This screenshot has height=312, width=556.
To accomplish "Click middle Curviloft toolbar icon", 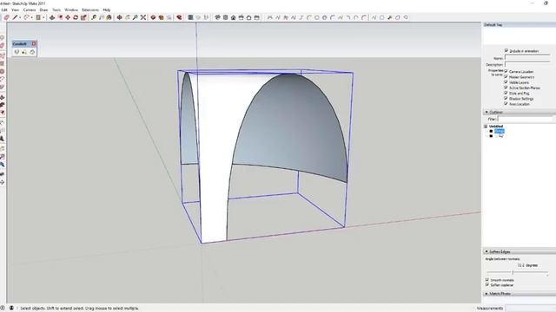I will coord(24,52).
